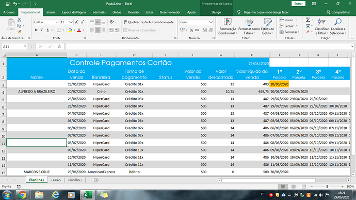Switch to the TAXAS sheet

pos(56,180)
